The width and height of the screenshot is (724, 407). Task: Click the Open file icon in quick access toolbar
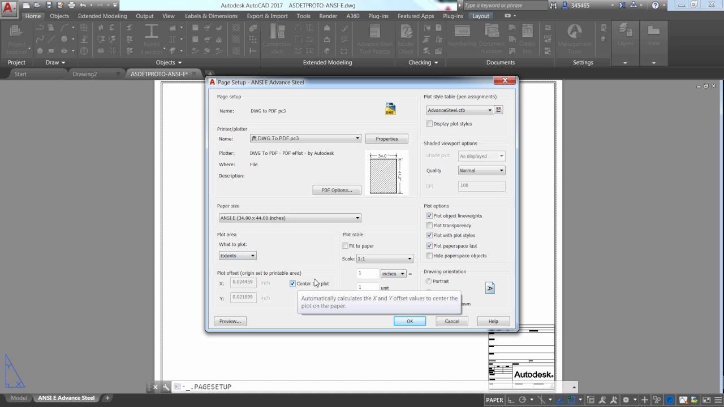(x=37, y=5)
